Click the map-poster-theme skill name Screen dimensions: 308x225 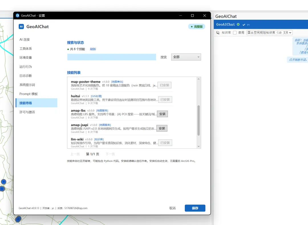[x=86, y=82]
